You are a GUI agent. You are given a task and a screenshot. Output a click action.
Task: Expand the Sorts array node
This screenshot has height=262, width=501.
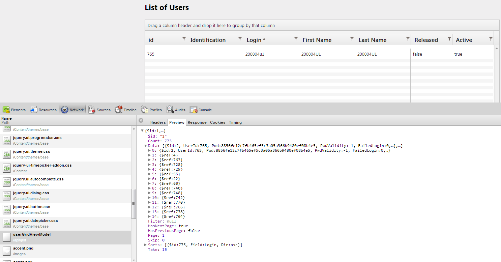pos(146,245)
